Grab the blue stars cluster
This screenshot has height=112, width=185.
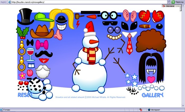click(x=132, y=80)
